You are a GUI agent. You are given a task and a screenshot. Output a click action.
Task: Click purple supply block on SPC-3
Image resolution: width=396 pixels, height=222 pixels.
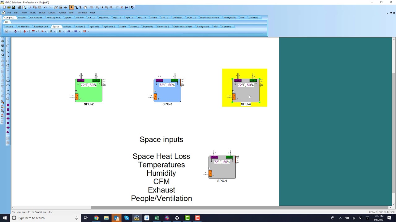pos(159,80)
